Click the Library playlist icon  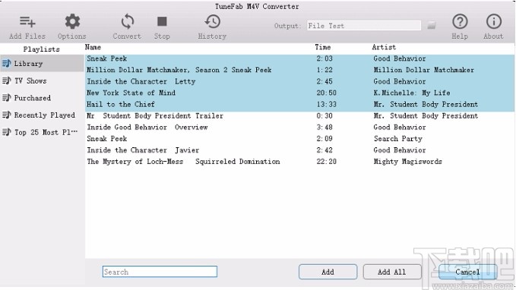point(7,63)
